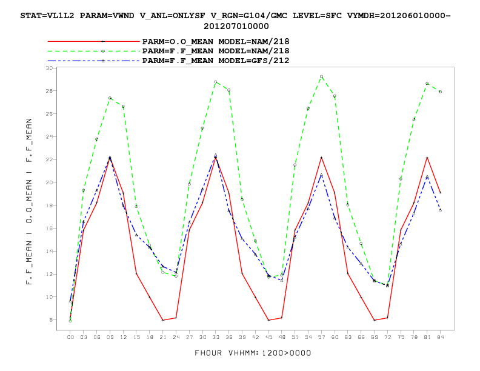Click the y-axis tick value 8
Screen dimensions: 480x371
coord(51,320)
